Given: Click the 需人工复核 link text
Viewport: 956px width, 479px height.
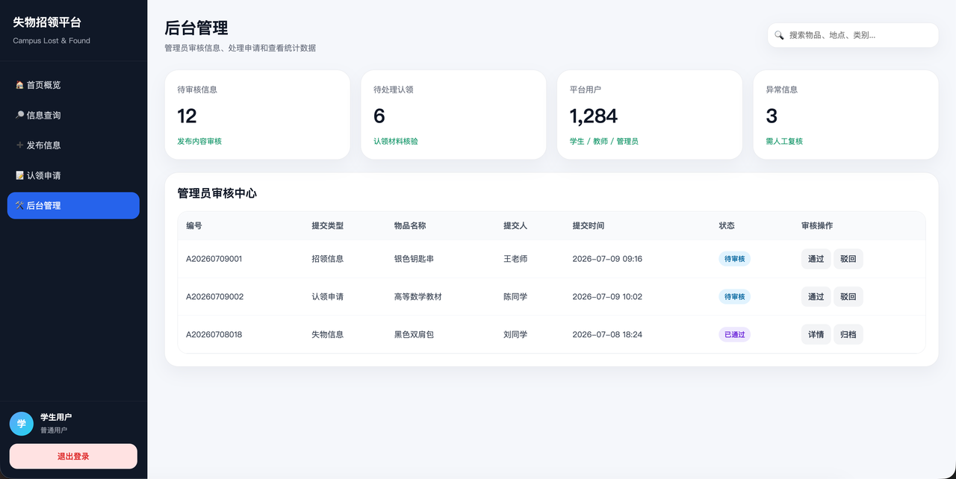Looking at the screenshot, I should click(784, 141).
